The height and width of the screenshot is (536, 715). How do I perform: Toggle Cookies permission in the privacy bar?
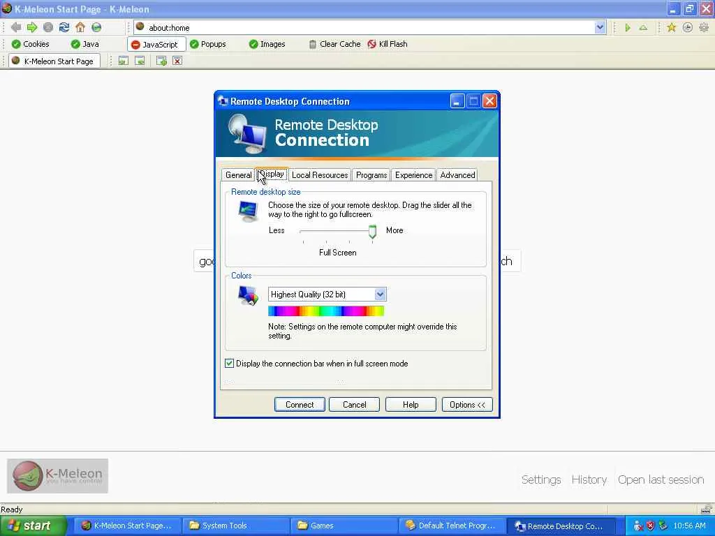[31, 44]
